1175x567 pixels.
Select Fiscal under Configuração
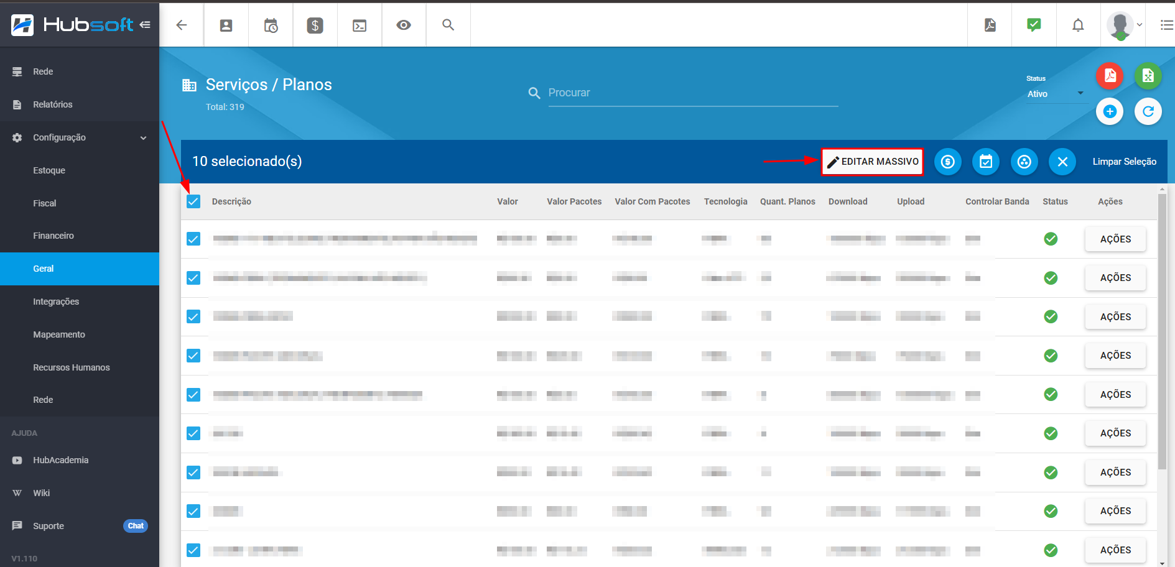(80, 203)
